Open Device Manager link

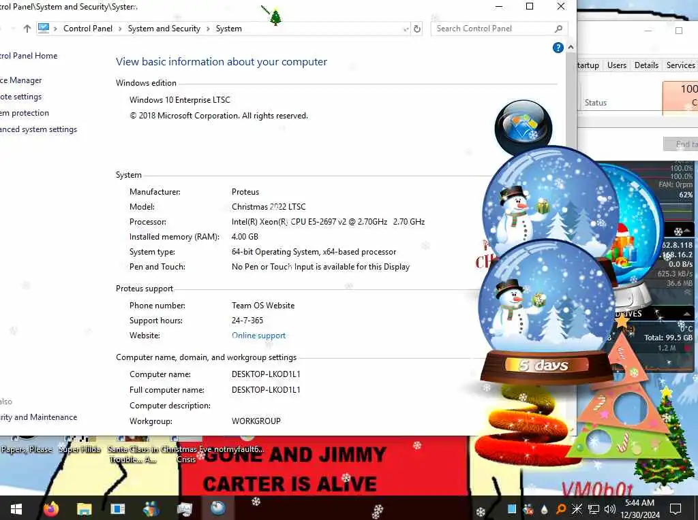[21, 80]
